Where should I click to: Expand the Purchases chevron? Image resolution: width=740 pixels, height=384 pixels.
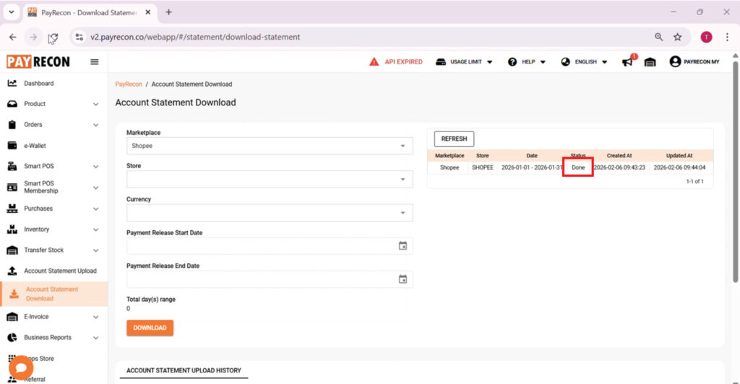(x=96, y=209)
